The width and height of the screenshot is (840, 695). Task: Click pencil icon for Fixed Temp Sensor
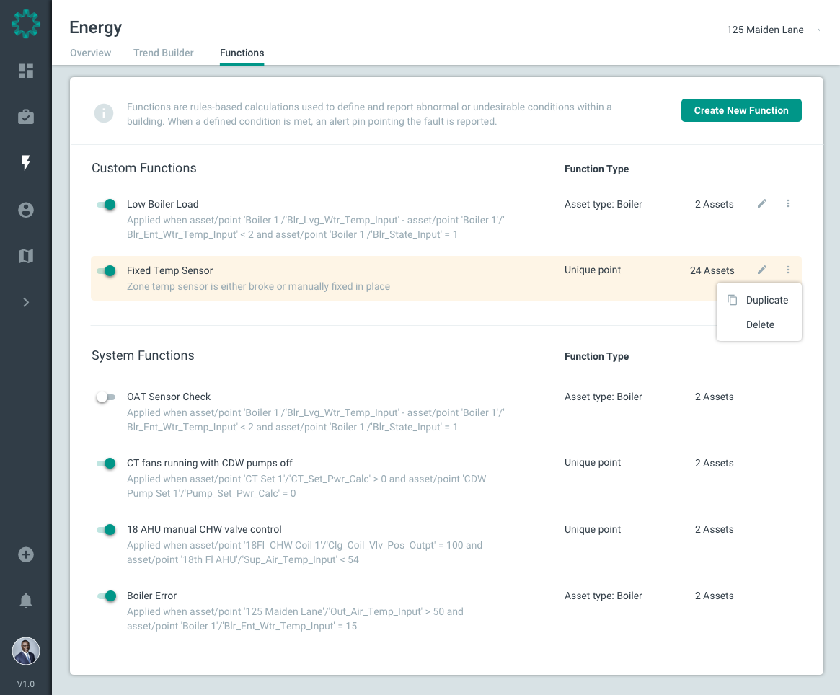click(761, 270)
